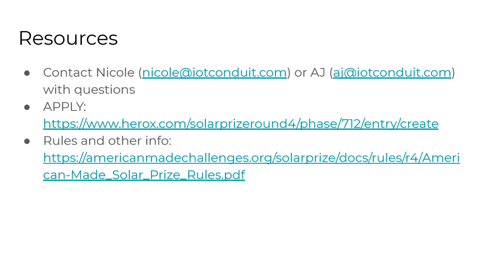Click the bullet before Rules and other info
This screenshot has width=483, height=267.
pos(27,141)
